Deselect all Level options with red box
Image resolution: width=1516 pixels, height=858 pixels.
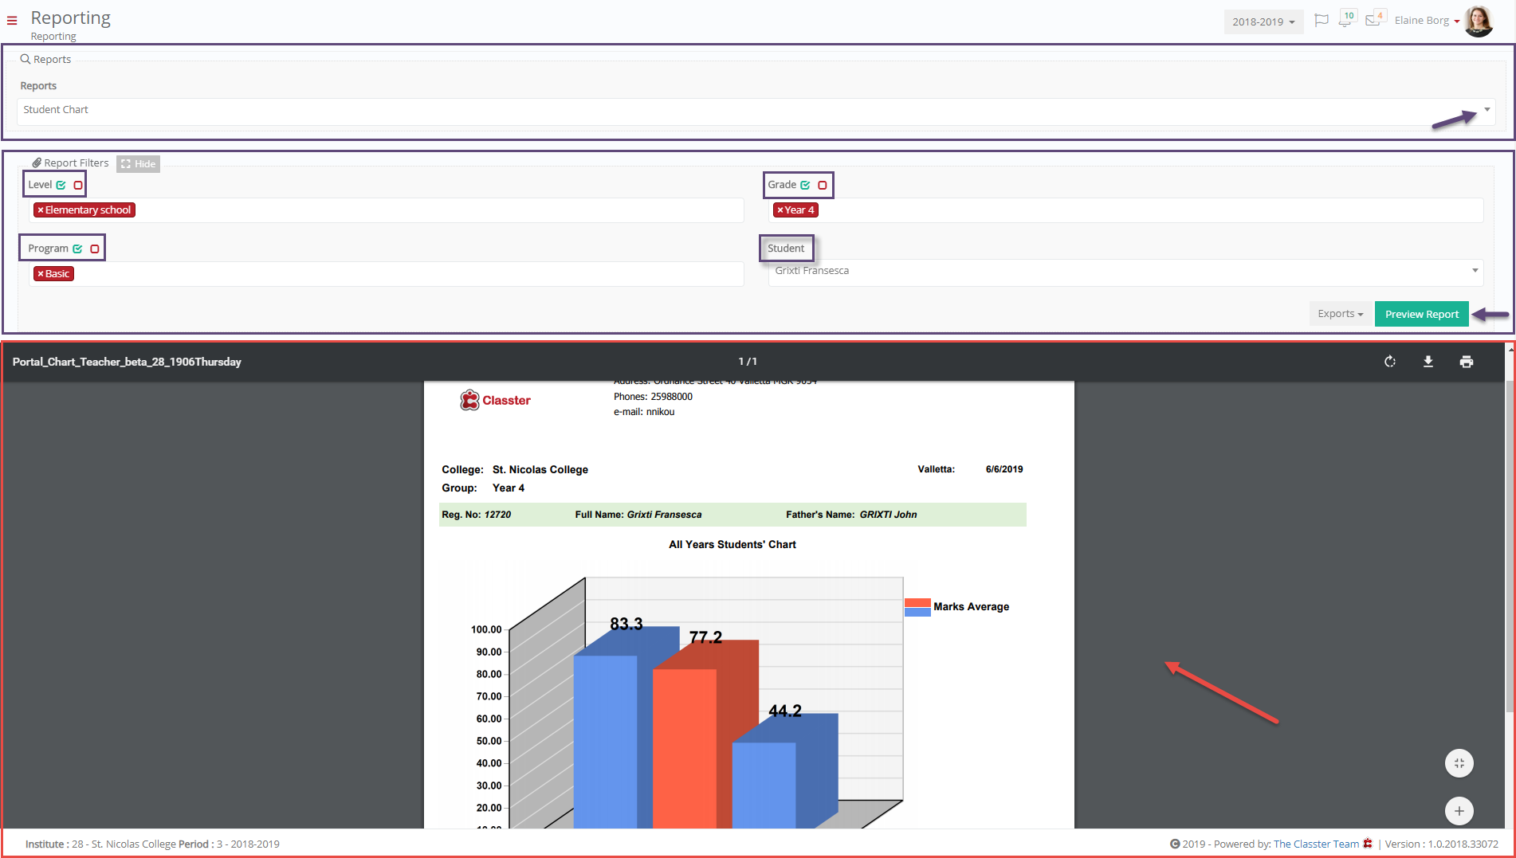pos(78,185)
